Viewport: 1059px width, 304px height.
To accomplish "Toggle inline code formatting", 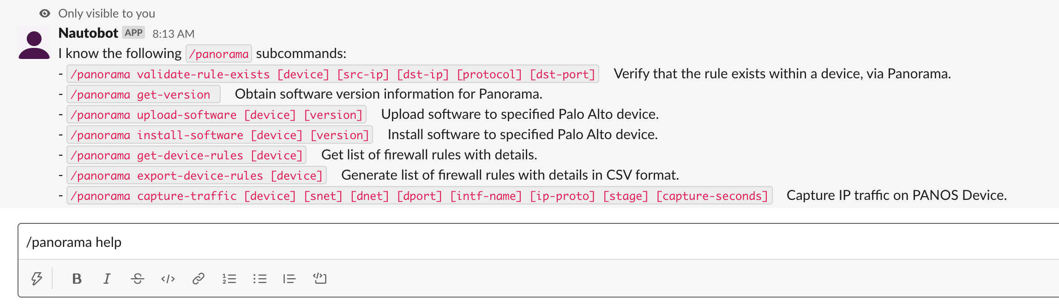I will 168,279.
